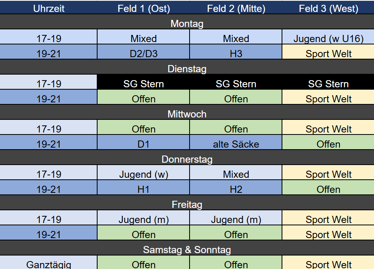The image size is (374, 269).
Task: Select the Feld 2 (Mitte) header cell
Action: tap(236, 8)
